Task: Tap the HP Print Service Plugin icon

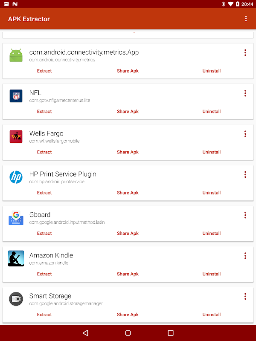Action: pyautogui.click(x=16, y=177)
